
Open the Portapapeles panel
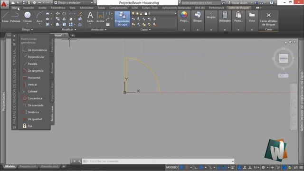(x=238, y=17)
